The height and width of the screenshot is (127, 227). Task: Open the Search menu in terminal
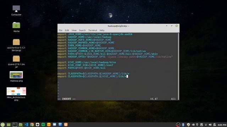pos(82,30)
